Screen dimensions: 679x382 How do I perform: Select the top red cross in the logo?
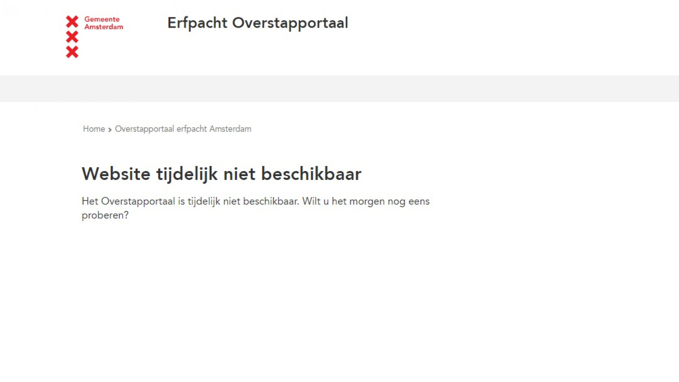pos(73,21)
